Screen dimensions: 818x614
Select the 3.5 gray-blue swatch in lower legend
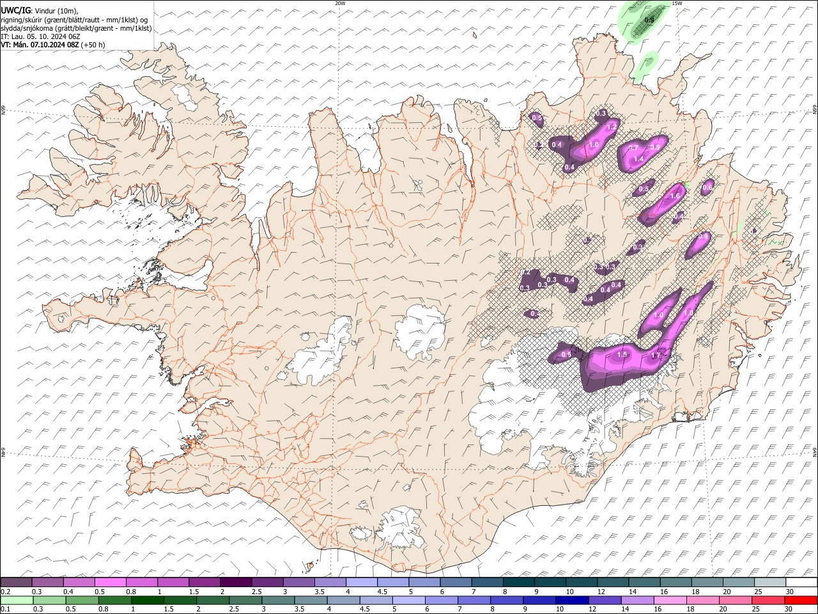(x=310, y=600)
